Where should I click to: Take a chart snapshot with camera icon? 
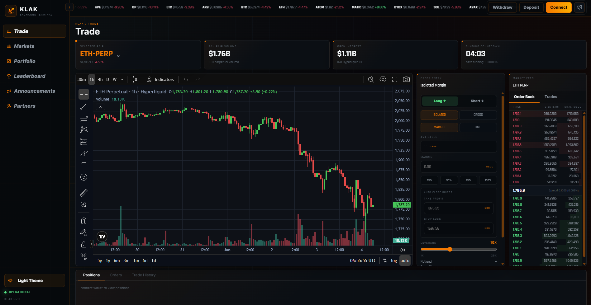click(406, 79)
